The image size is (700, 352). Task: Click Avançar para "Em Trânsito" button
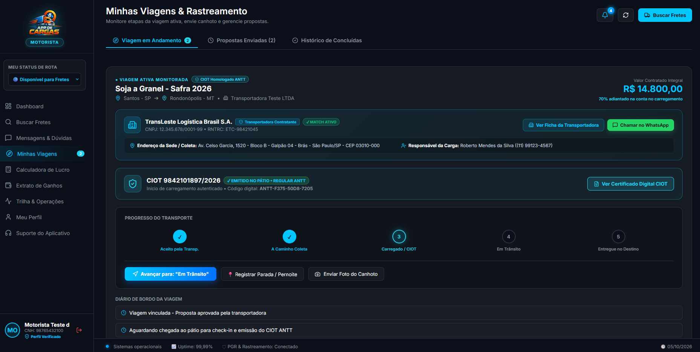[x=170, y=274]
